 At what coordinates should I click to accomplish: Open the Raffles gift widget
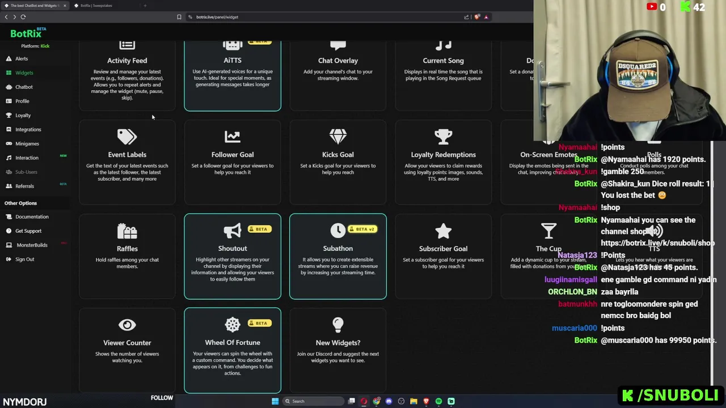click(x=127, y=256)
